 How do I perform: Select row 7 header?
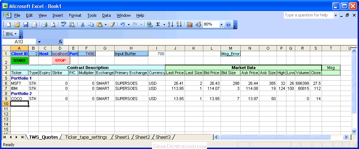(6, 88)
